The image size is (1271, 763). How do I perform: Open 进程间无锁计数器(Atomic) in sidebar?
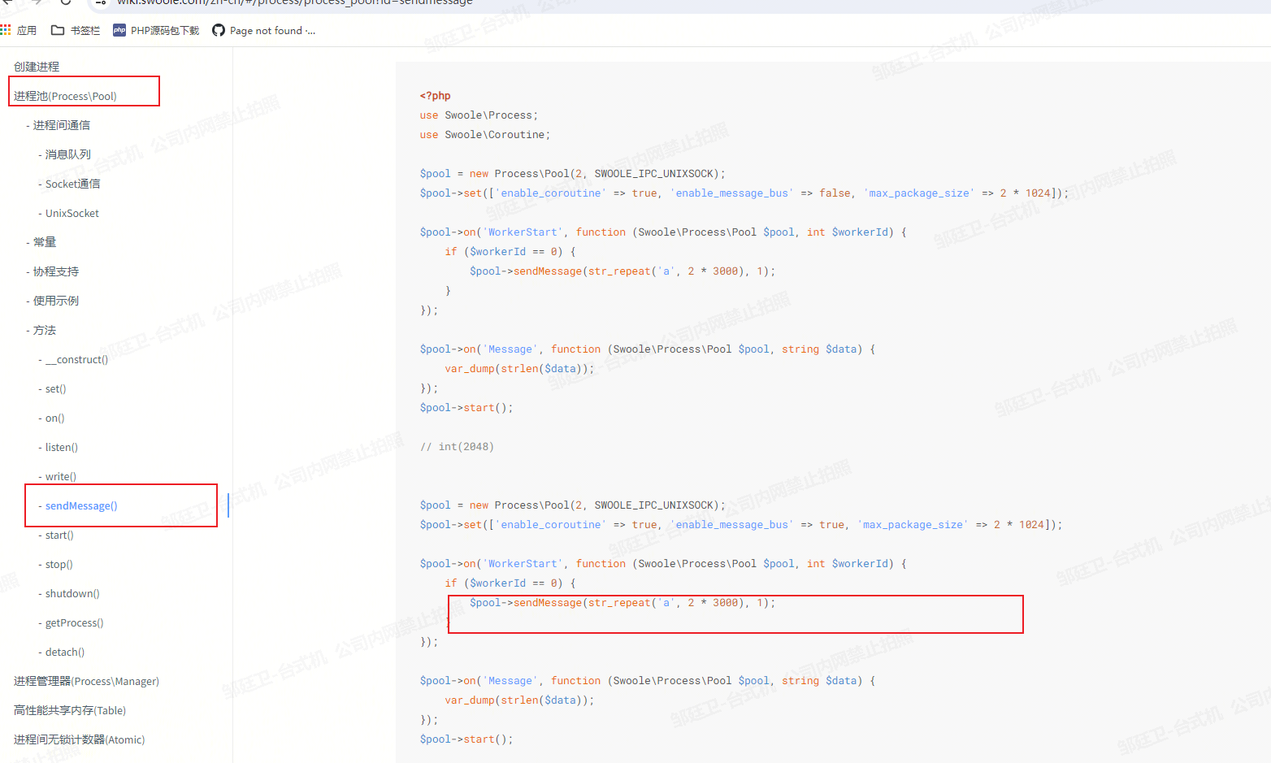[x=79, y=739]
